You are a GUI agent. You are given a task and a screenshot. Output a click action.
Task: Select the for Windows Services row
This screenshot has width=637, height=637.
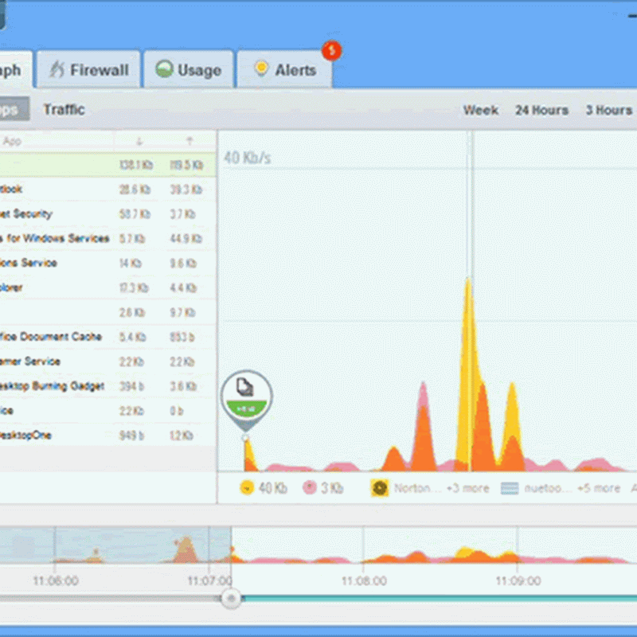tap(107, 238)
